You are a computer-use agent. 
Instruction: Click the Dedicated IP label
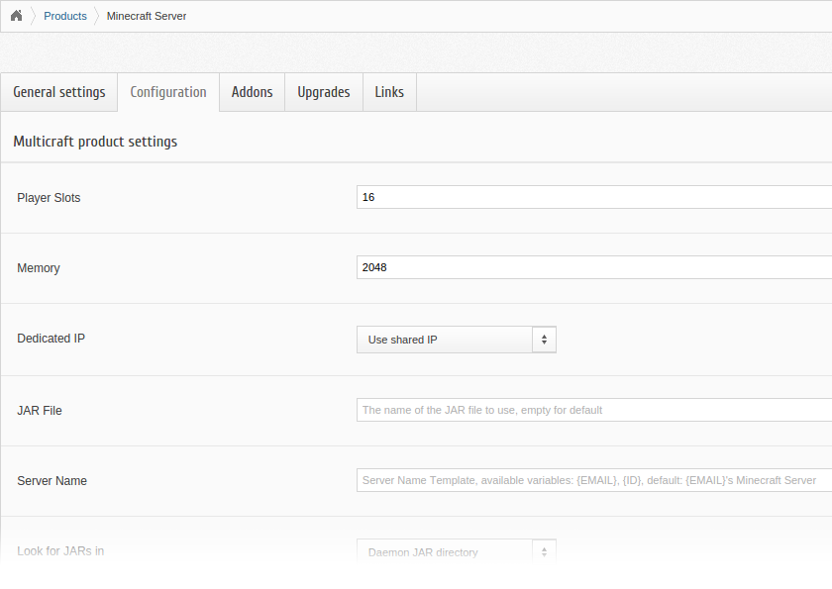[51, 339]
